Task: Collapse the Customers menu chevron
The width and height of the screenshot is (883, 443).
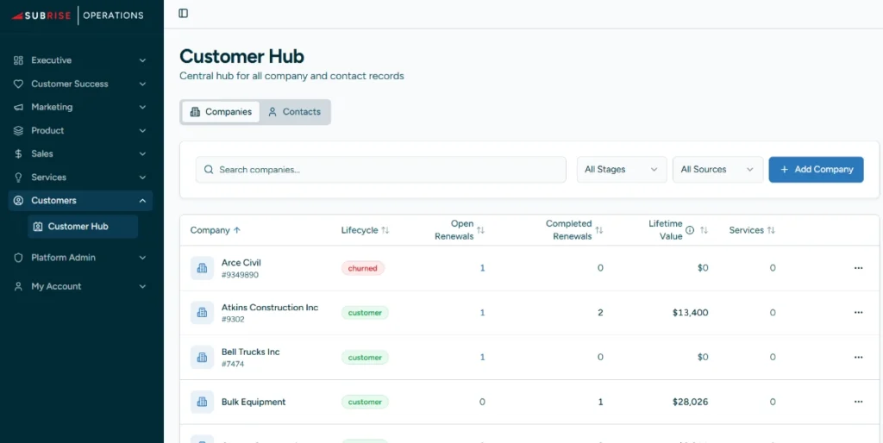Action: pyautogui.click(x=142, y=201)
